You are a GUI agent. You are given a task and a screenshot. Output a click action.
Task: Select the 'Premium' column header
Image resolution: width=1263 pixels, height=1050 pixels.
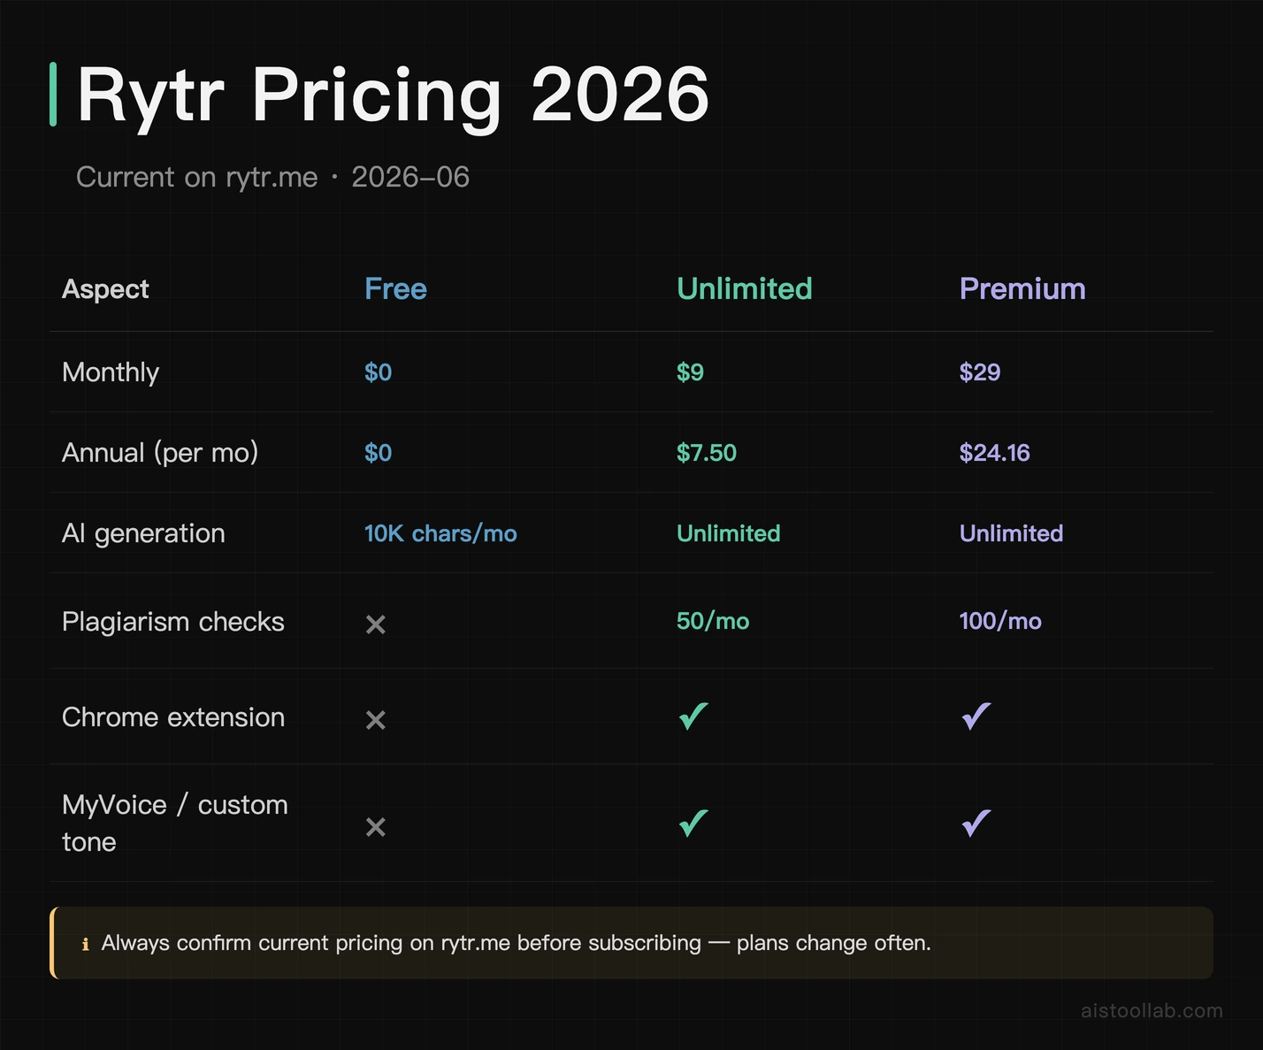click(1022, 288)
